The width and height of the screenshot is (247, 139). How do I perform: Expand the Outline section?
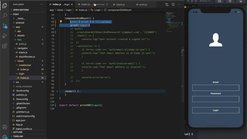[x=18, y=132]
